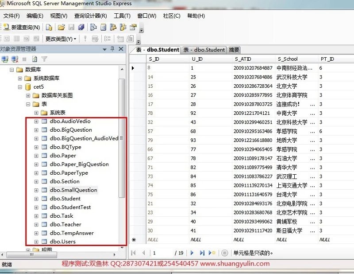
Task: Select the dbo.Paper_BigQuestion table
Action: tap(79, 164)
